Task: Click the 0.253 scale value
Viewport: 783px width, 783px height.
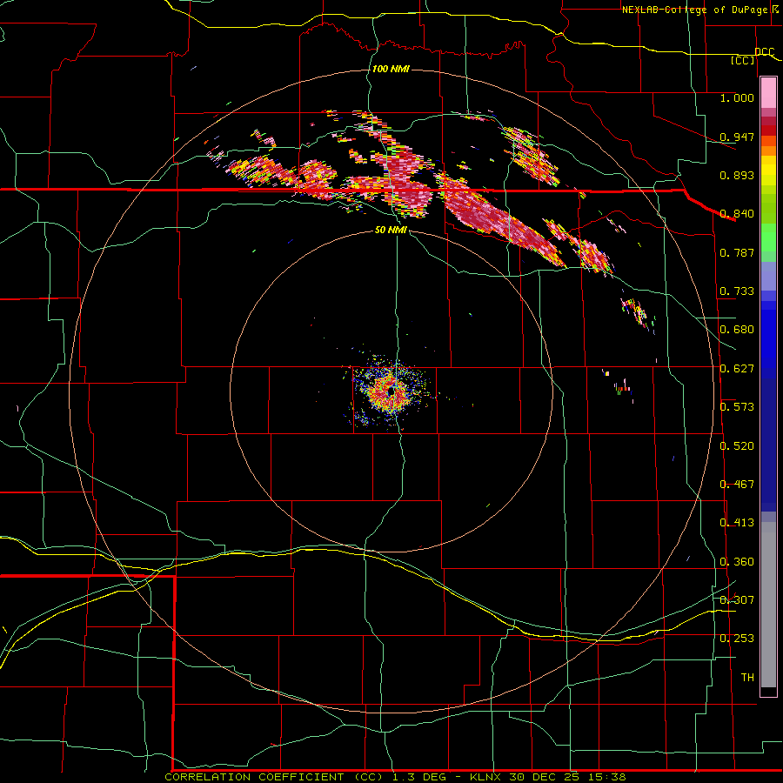Action: (737, 639)
